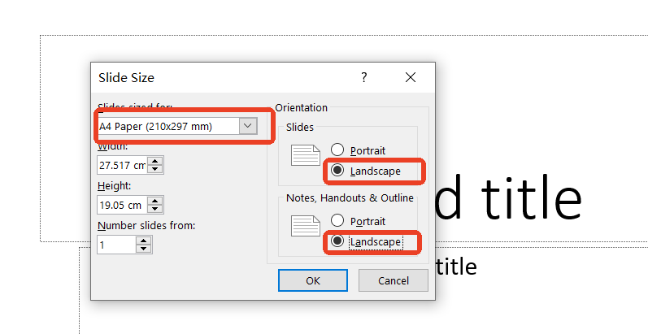Click the Height input field
Screen dimensions: 648x334
[x=121, y=205]
